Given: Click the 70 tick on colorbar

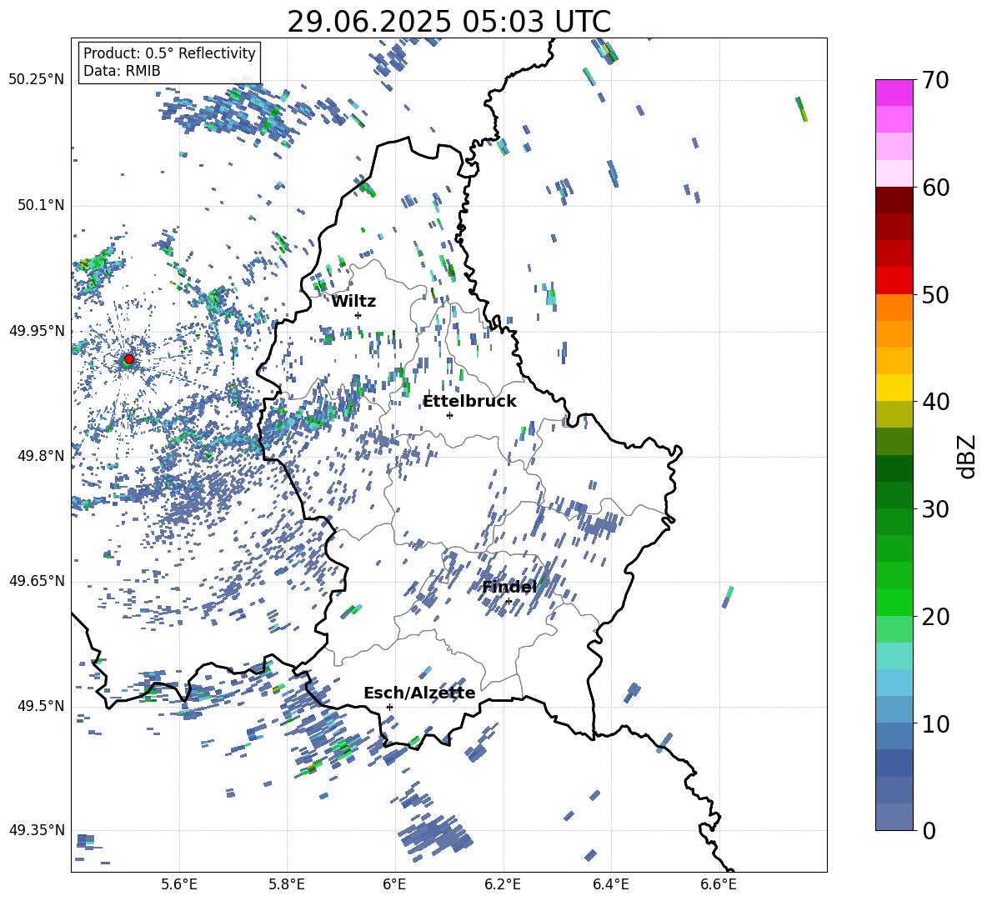Looking at the screenshot, I should click(x=935, y=80).
